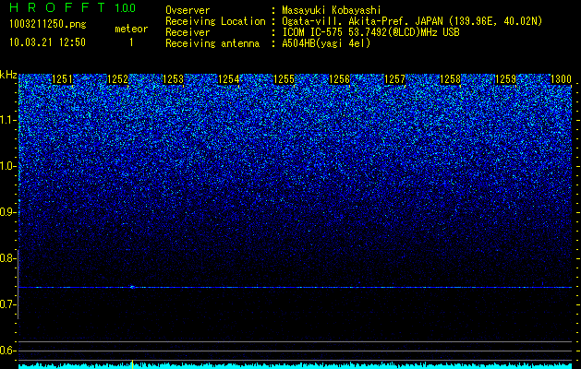Click the 1300 time marker
Viewport: 581px width, 369px height.
click(561, 79)
